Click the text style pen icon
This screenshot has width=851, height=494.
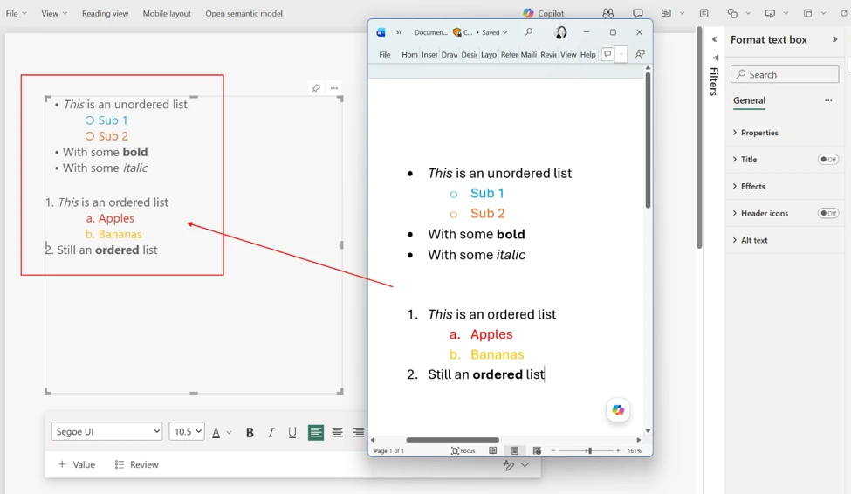point(509,465)
